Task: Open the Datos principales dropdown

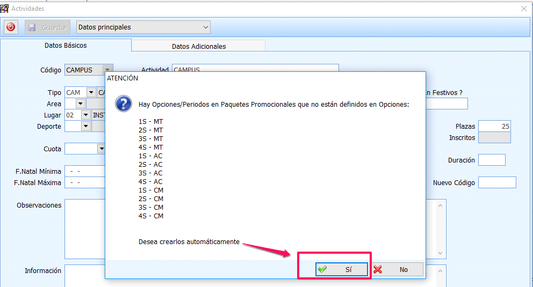Action: (x=143, y=27)
